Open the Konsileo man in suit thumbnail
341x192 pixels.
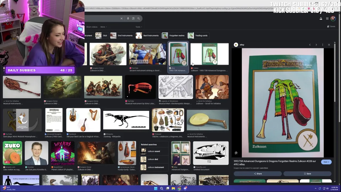coord(36,153)
